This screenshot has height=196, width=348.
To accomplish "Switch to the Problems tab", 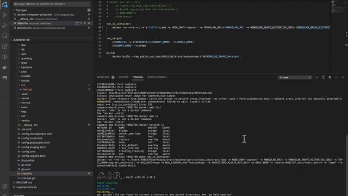I will [103, 77].
